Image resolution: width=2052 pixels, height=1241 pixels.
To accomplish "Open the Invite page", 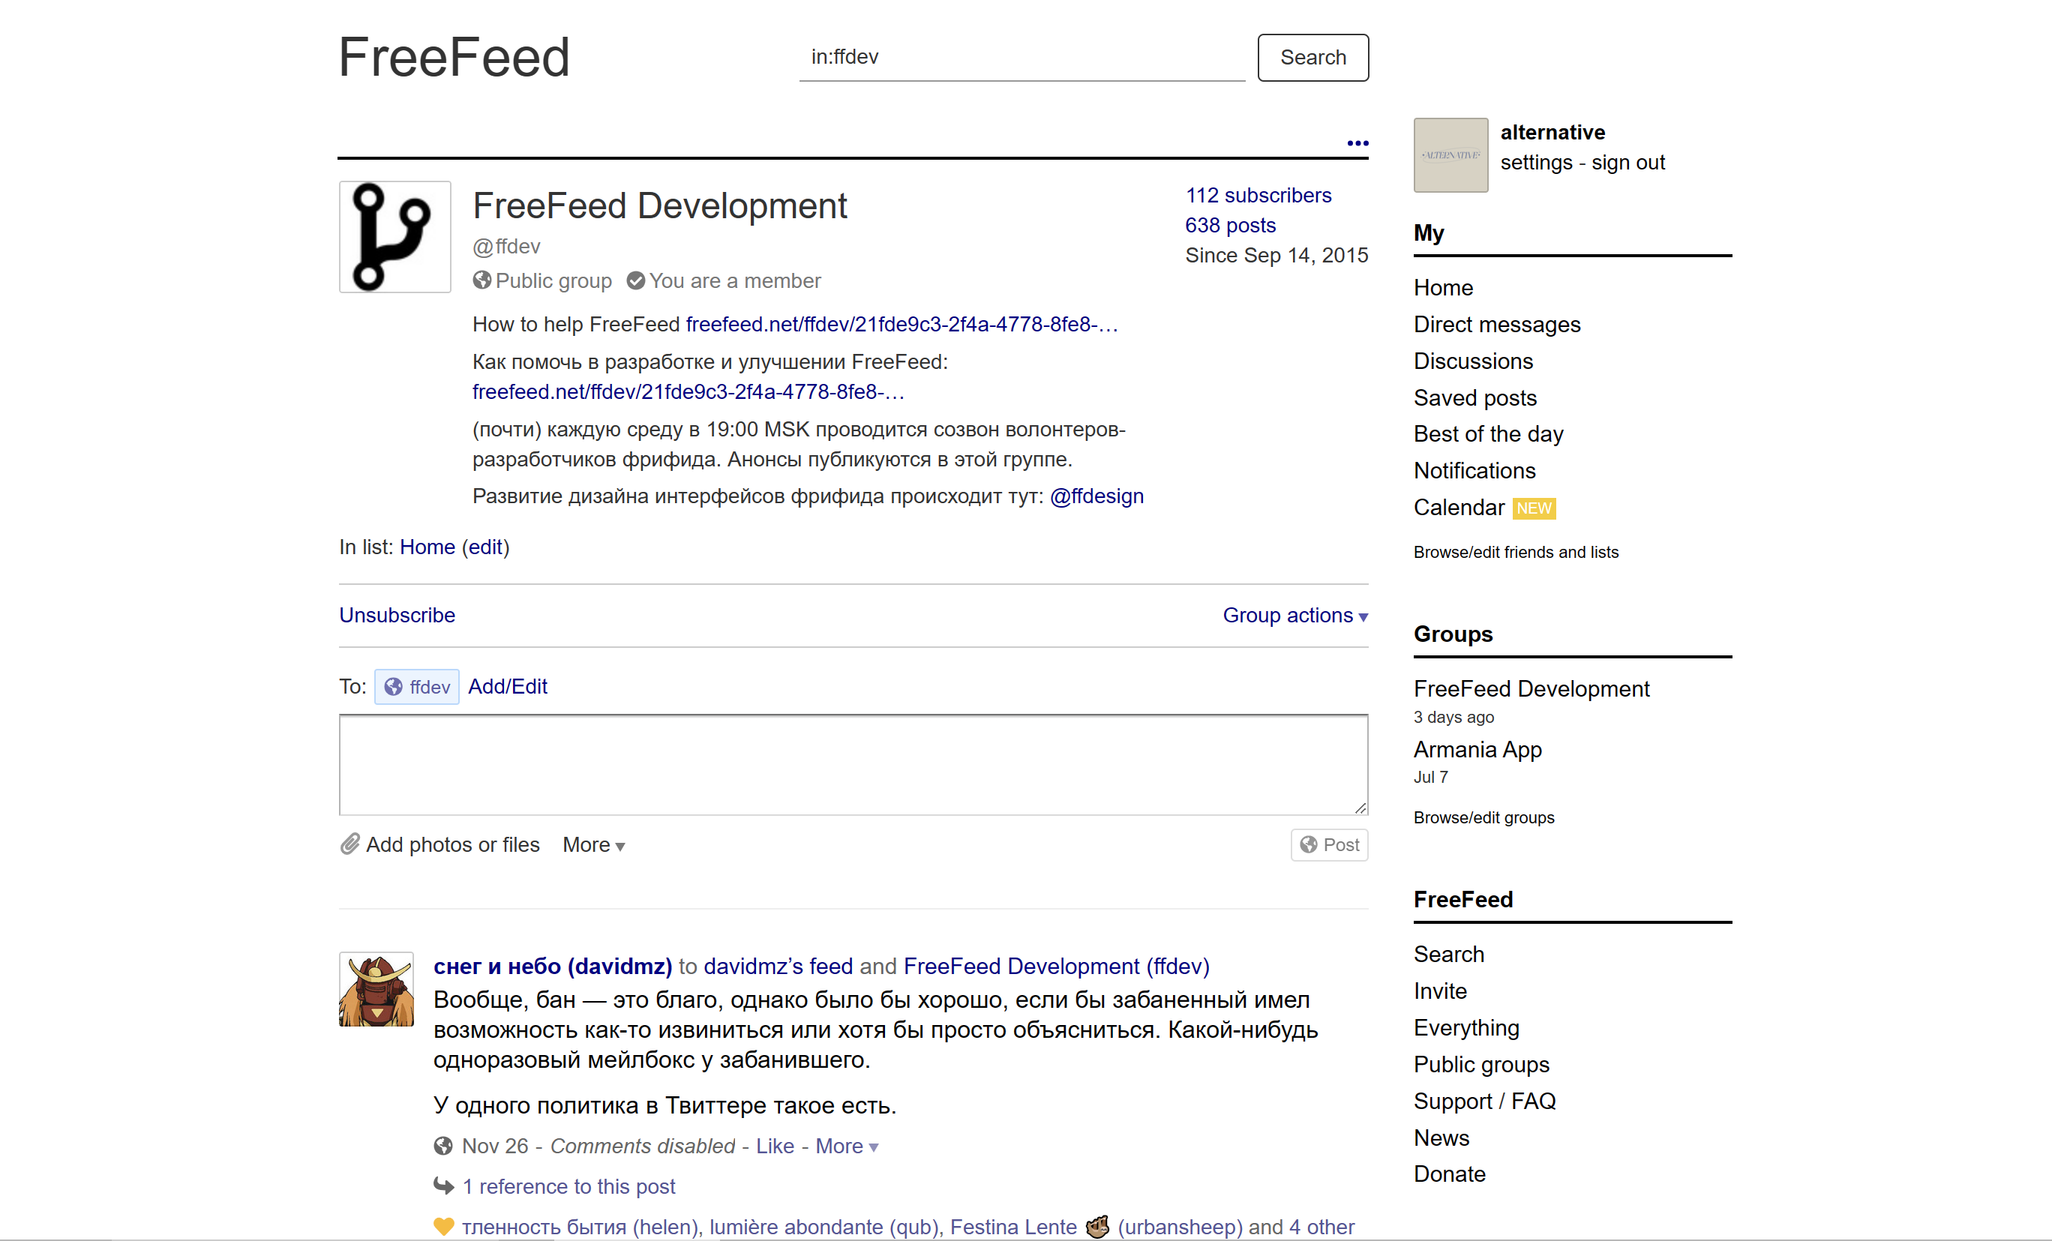I will tap(1440, 991).
